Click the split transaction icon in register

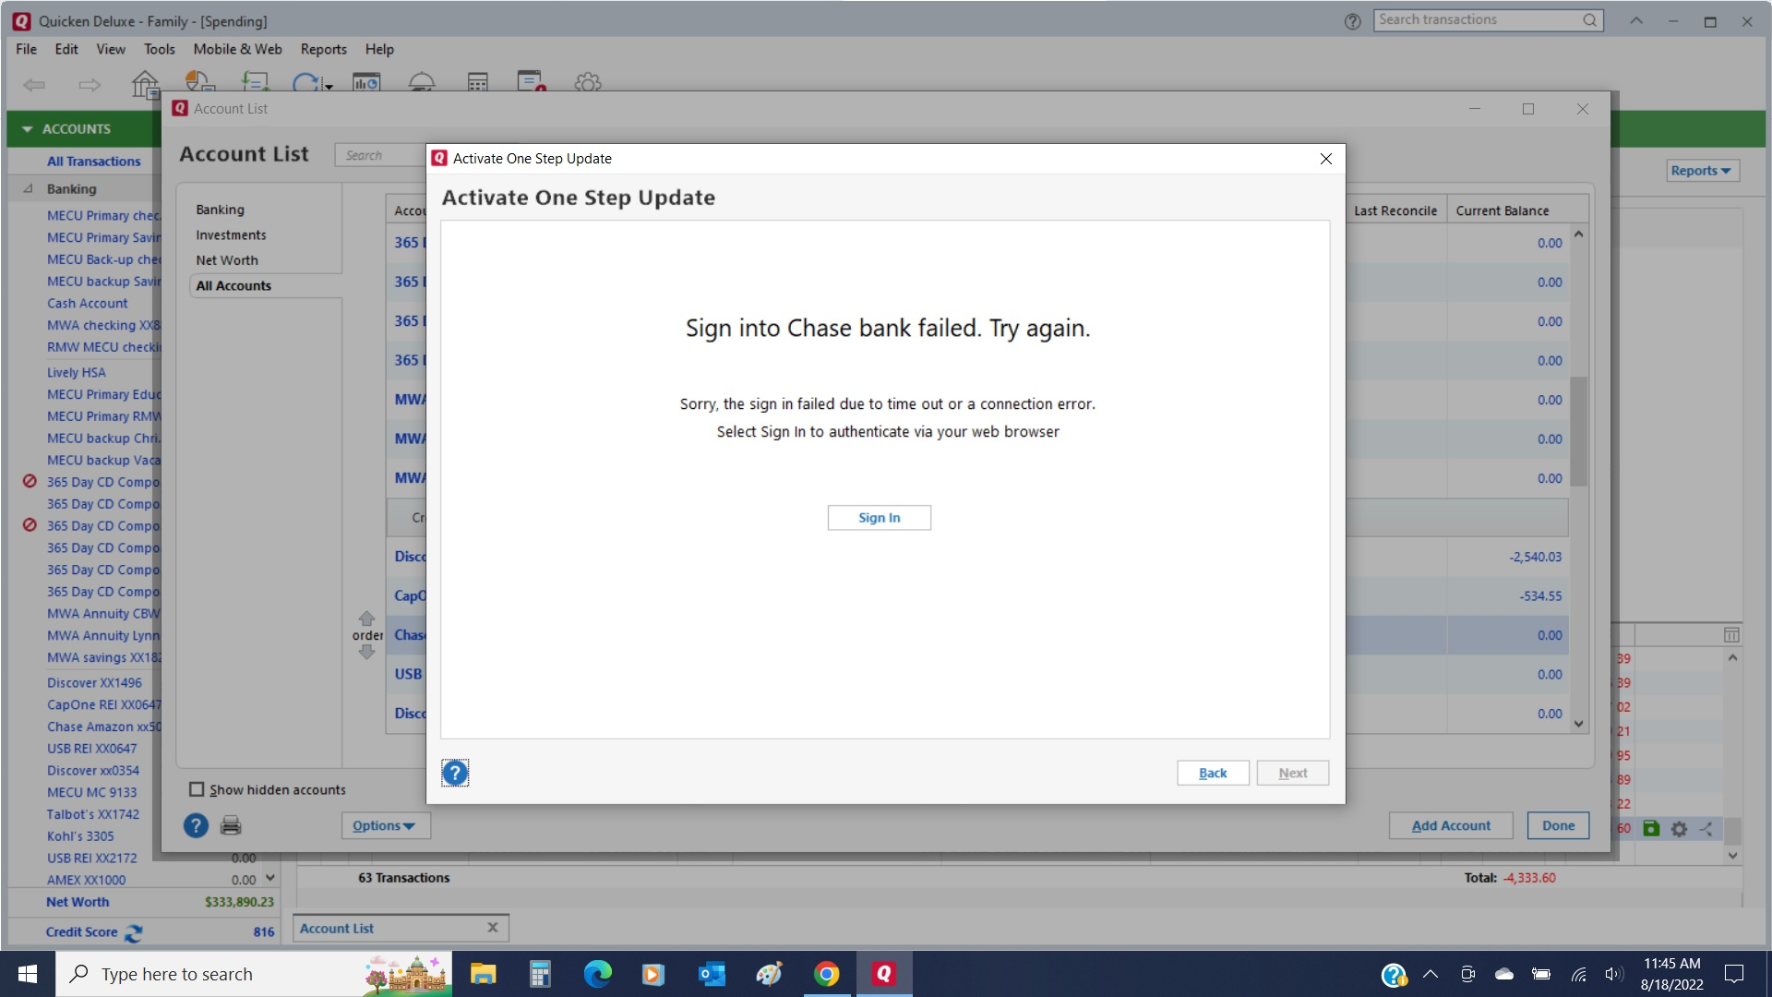tap(1706, 829)
